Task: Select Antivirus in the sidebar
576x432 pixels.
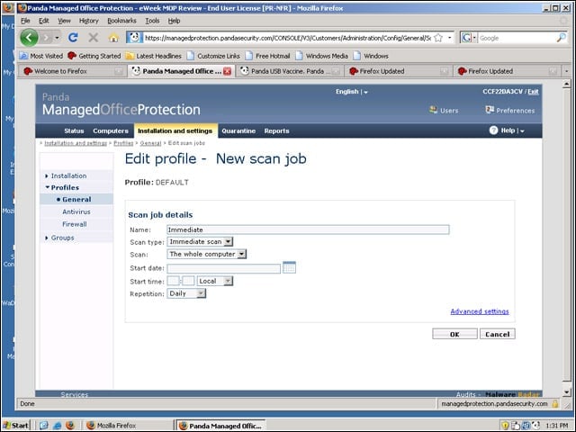Action: pos(76,212)
